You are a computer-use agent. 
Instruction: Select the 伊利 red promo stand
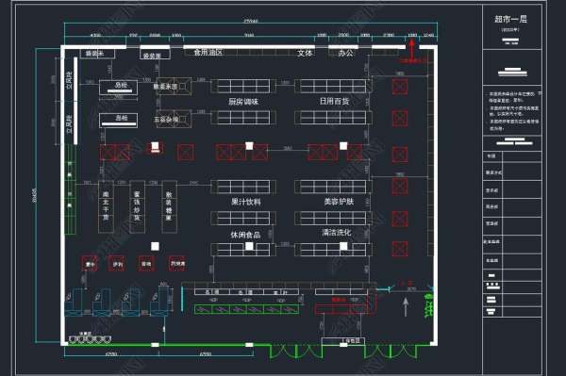[x=117, y=264]
